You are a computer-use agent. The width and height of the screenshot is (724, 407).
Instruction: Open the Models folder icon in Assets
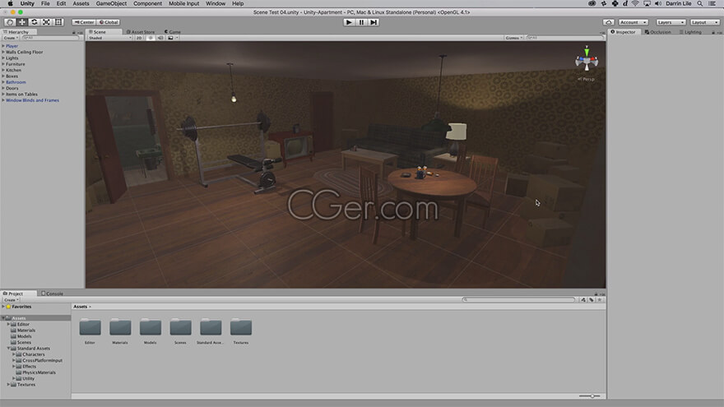[150, 326]
